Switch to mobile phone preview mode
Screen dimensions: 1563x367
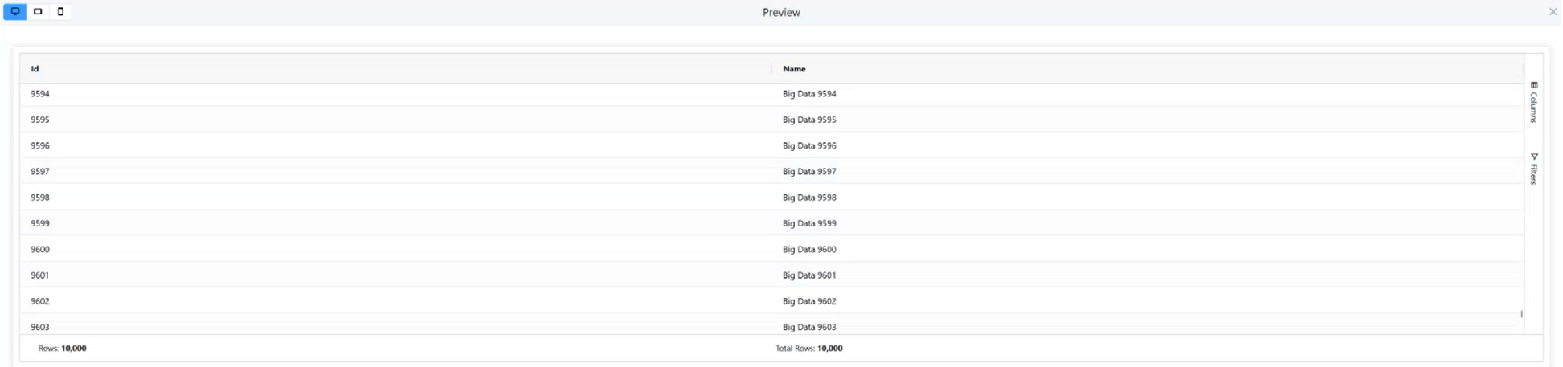point(60,12)
